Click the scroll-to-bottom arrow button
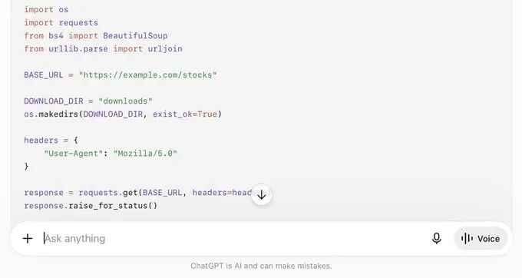Viewport: 522px width, 278px height. click(x=262, y=195)
